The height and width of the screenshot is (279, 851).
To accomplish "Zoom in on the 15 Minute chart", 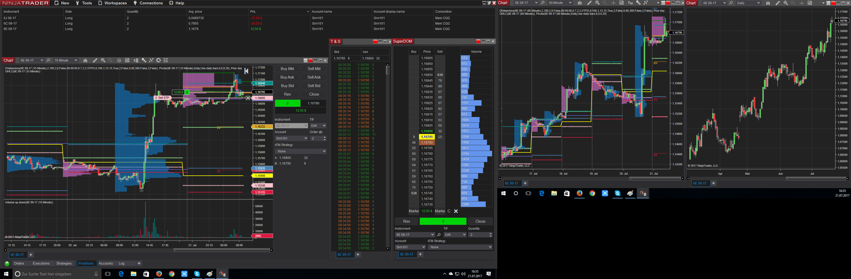I will [x=103, y=60].
